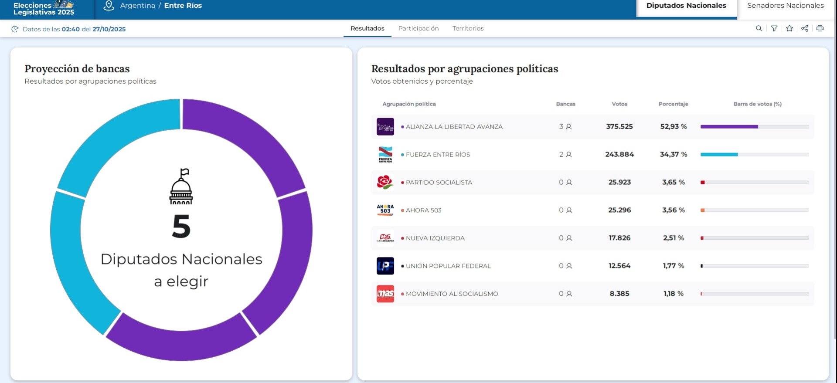
Task: Click the Fuerza Entre Ríos logo
Action: click(385, 155)
